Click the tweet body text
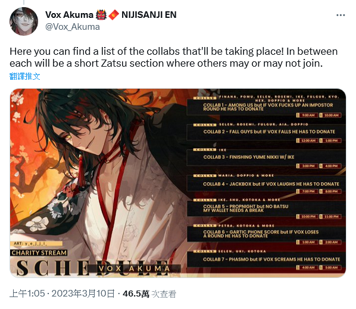356x309 pixels. click(174, 57)
